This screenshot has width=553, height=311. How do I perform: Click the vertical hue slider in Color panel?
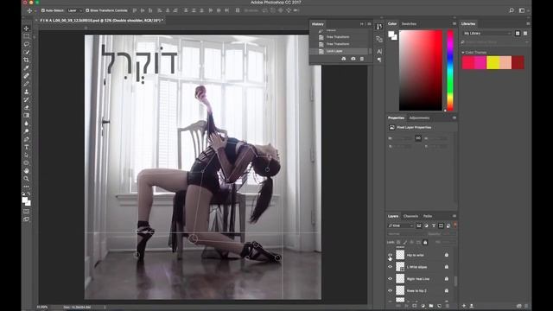click(x=450, y=70)
